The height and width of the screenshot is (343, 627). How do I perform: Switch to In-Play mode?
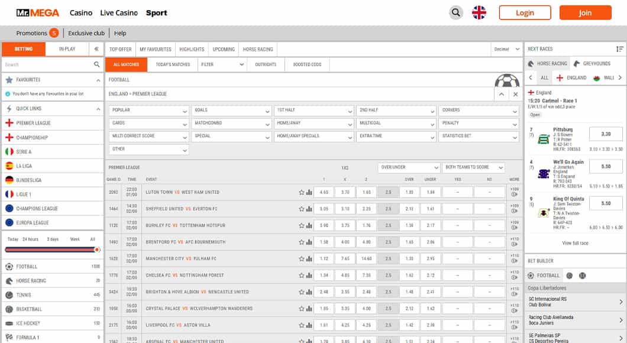[67, 48]
